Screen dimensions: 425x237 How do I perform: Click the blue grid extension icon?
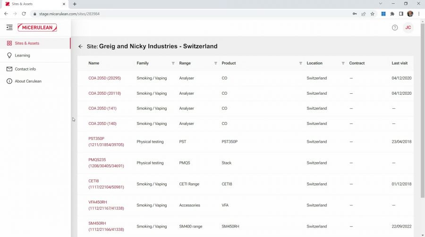tap(383, 14)
